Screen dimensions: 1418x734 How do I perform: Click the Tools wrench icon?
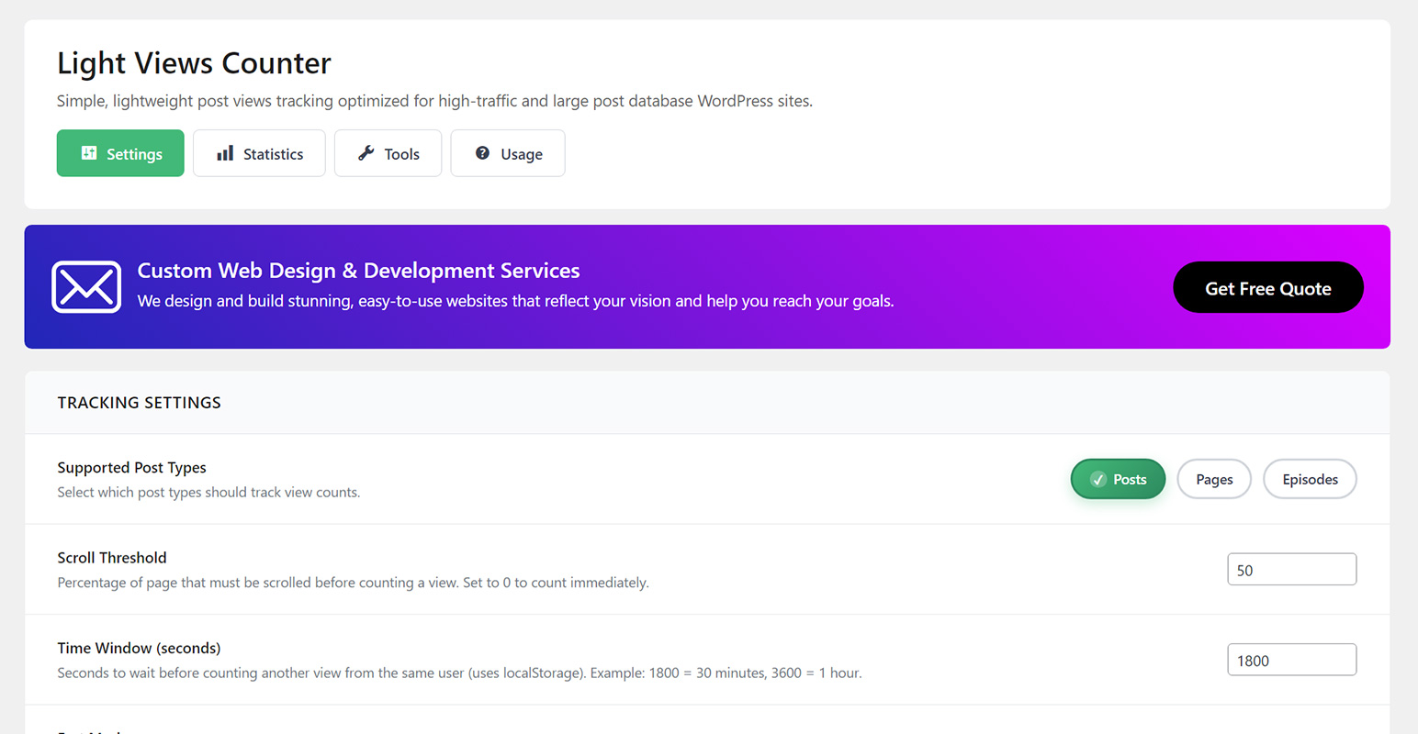pyautogui.click(x=366, y=153)
